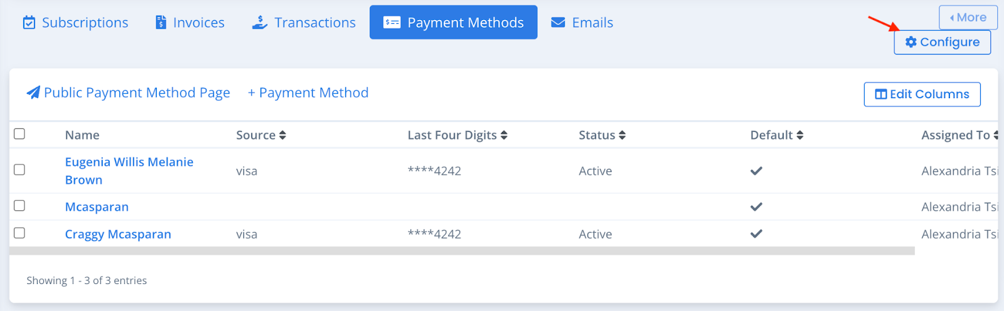Open the Invoices tab
This screenshot has height=311, width=1004.
(190, 23)
